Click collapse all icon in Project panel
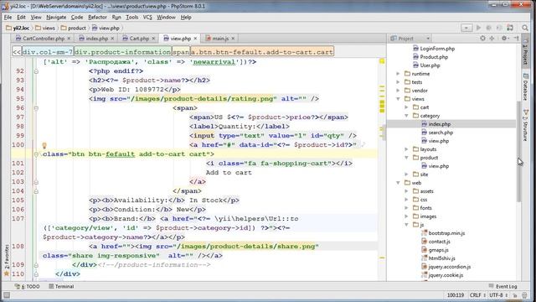This screenshot has height=302, width=536. pos(492,39)
